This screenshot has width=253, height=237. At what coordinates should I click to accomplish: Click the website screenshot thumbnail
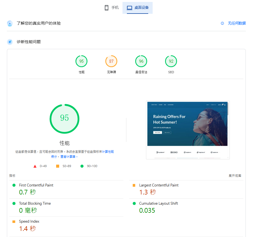pyautogui.click(x=188, y=130)
